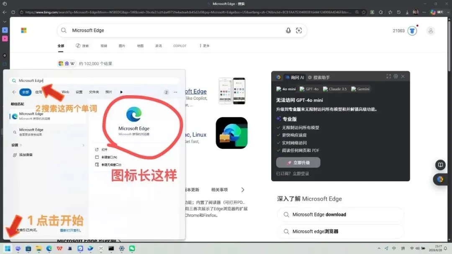This screenshot has height=254, width=452.
Task: Refresh the page with reload icon
Action: [13, 12]
